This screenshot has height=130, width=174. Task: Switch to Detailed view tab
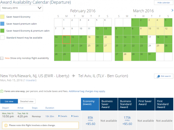(27, 102)
